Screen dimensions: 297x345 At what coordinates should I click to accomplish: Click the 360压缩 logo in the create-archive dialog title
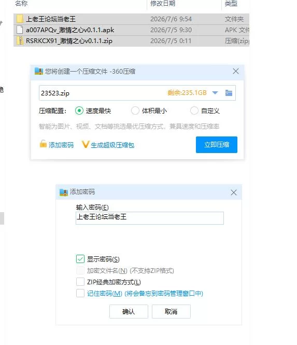click(39, 71)
